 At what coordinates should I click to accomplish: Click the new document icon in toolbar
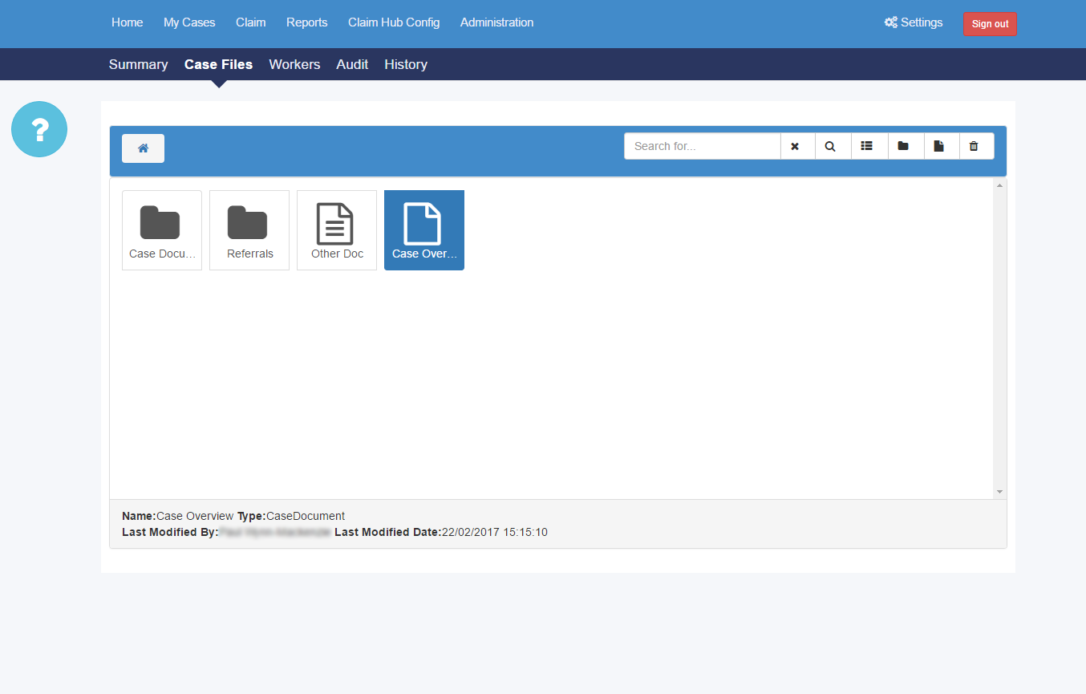click(938, 147)
